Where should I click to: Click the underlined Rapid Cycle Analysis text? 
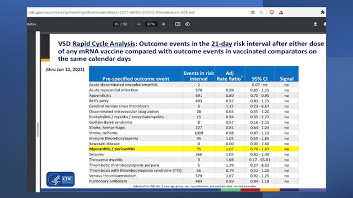point(104,43)
